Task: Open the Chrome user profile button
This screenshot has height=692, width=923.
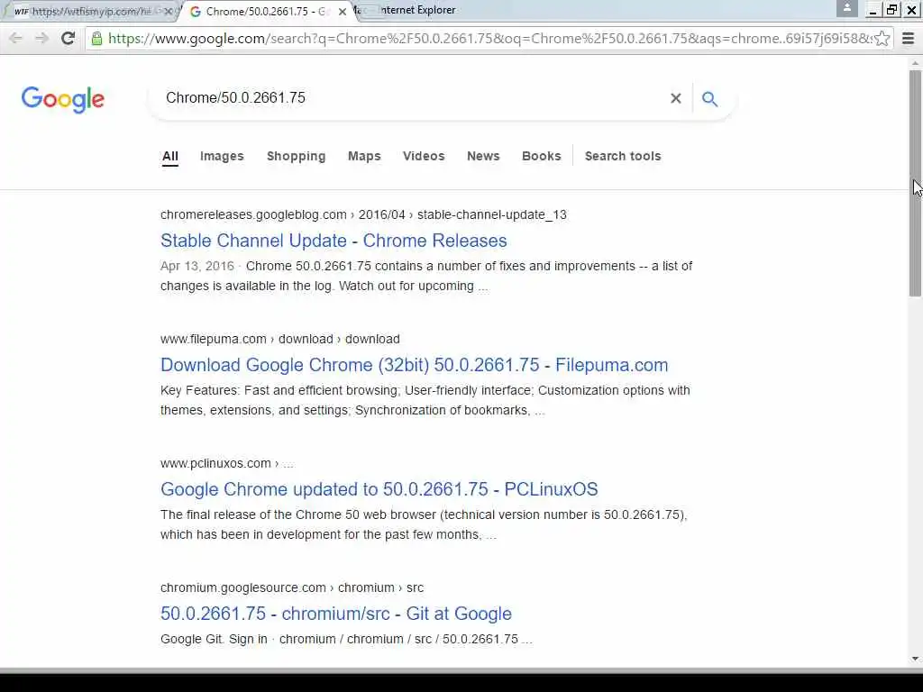Action: pos(847,8)
